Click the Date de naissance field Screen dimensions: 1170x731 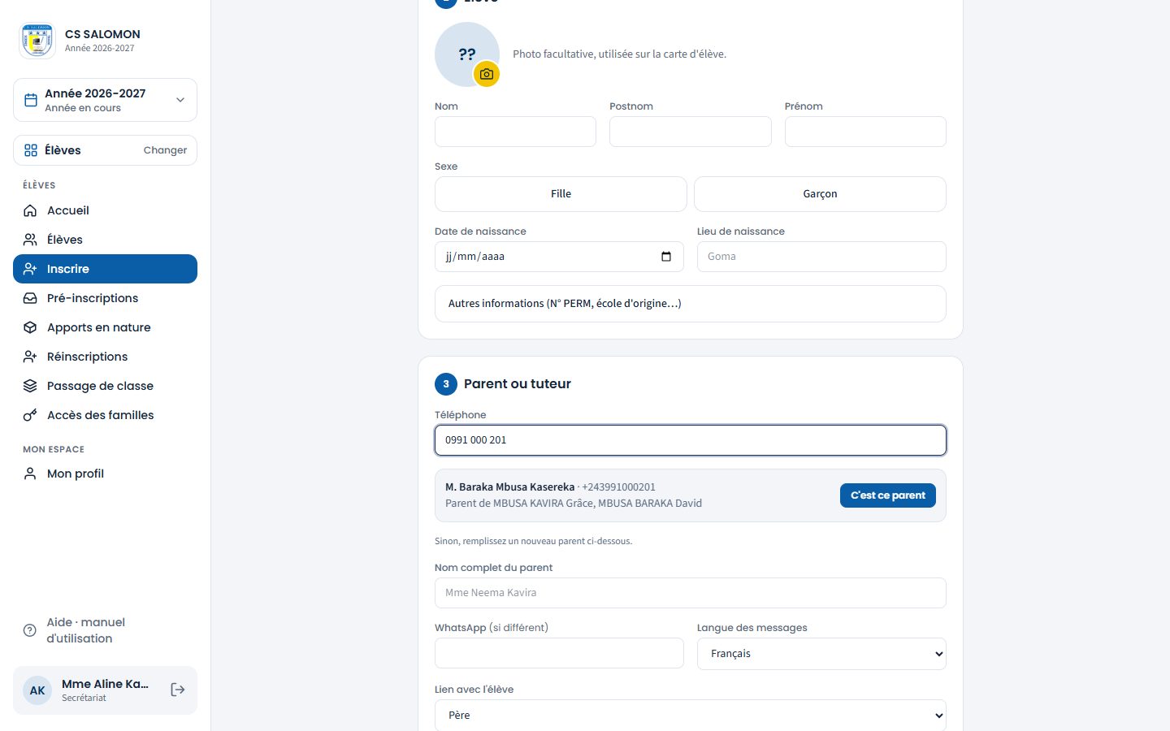559,257
